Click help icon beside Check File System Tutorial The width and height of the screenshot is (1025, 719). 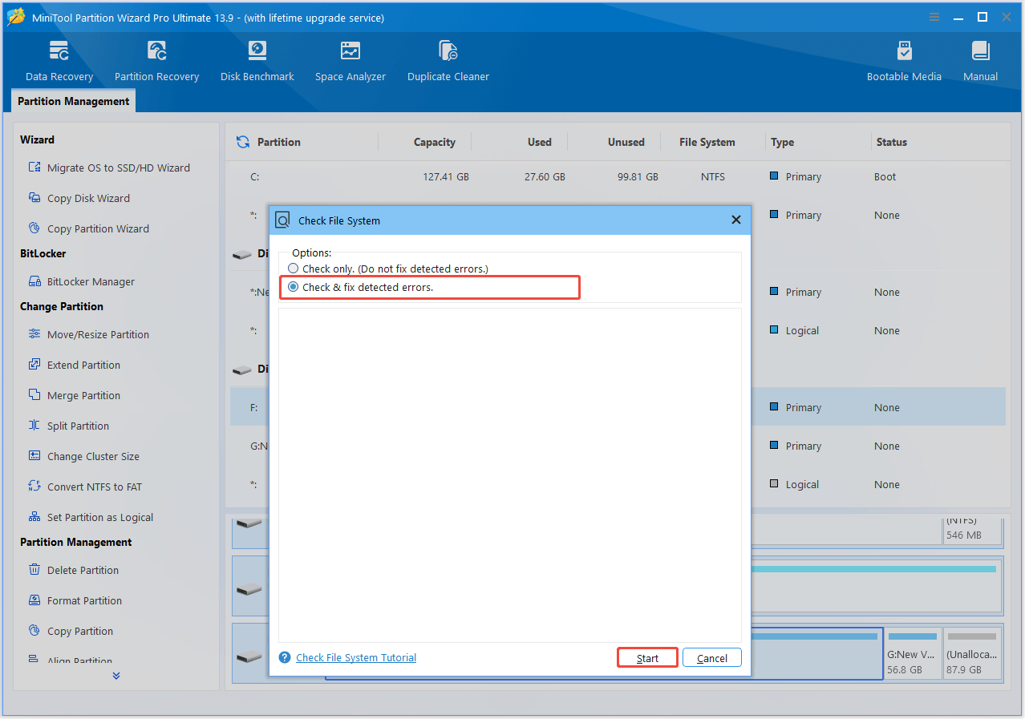[285, 657]
